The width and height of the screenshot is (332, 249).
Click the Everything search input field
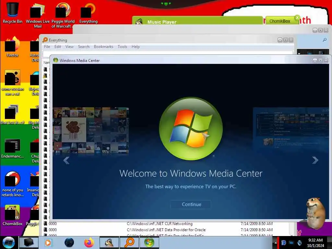[168, 53]
